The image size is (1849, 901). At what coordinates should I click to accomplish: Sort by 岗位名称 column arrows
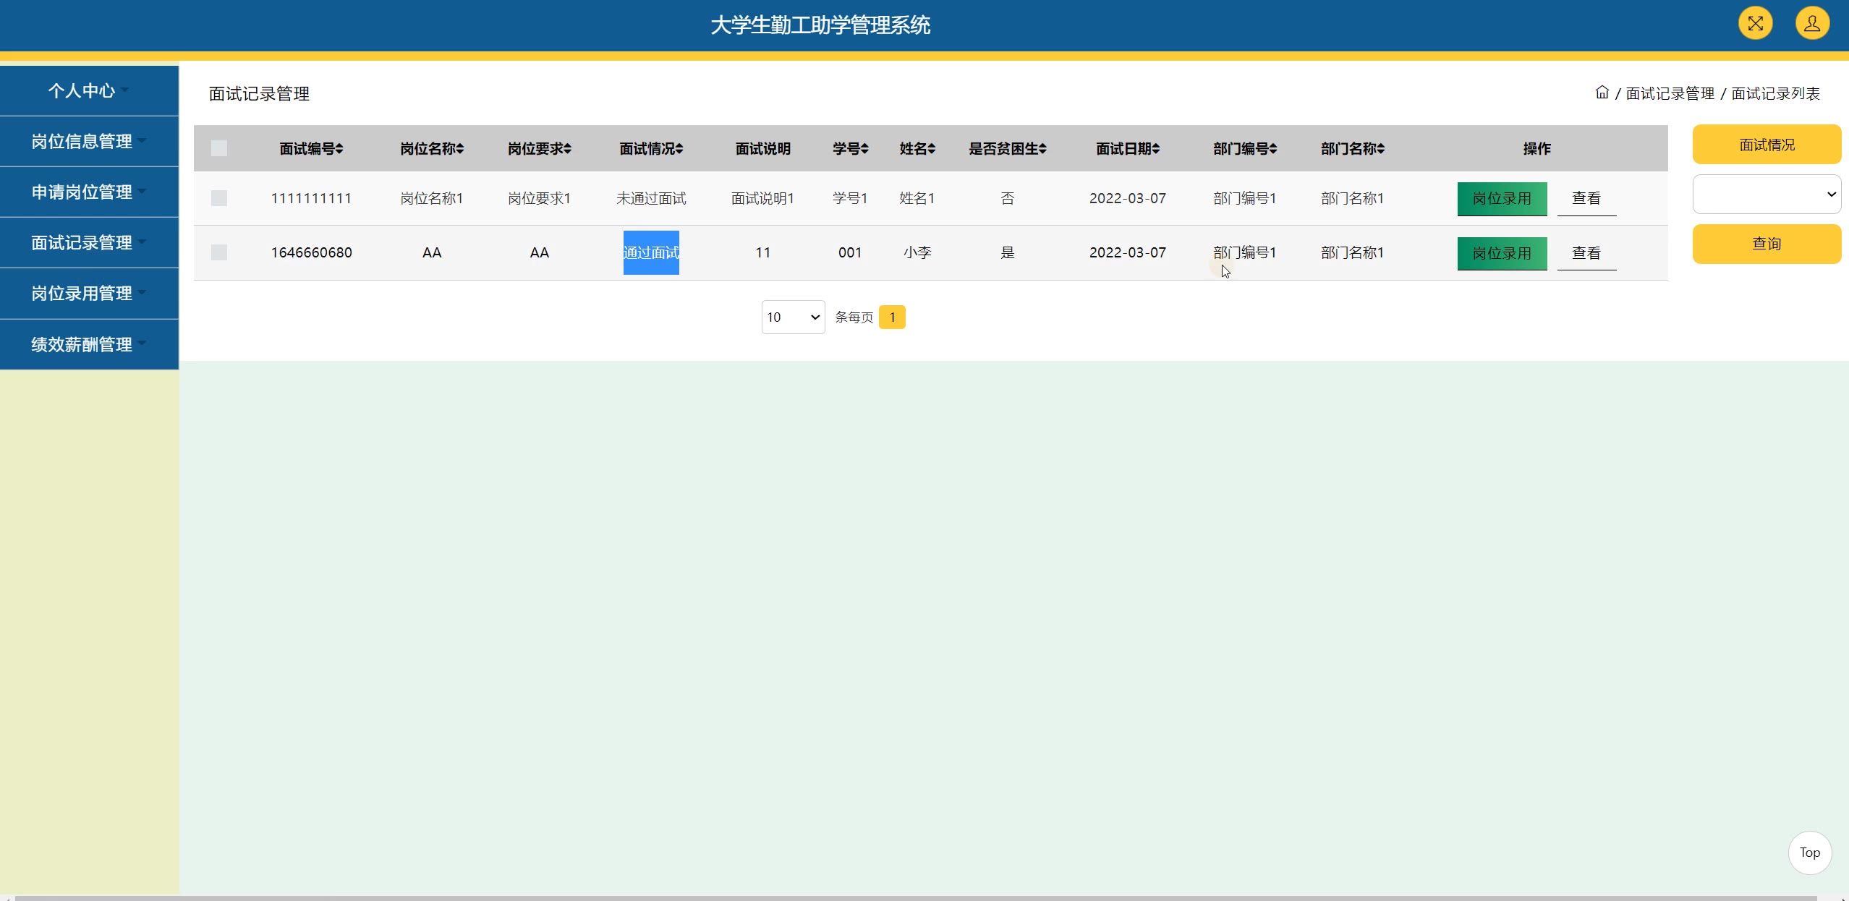click(x=460, y=148)
